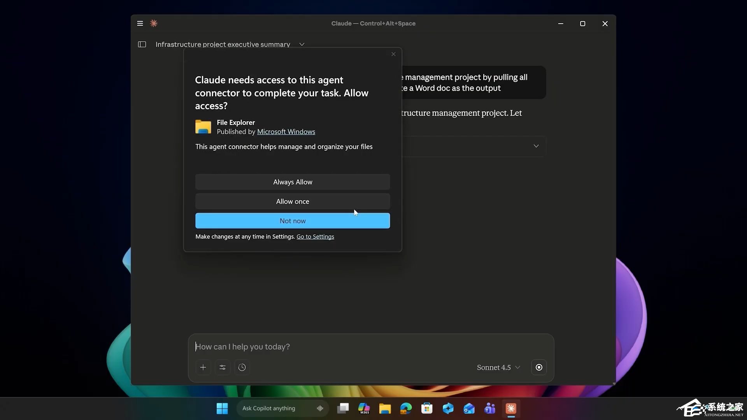Click the 'File Explorer' connector name in dialog
The image size is (747, 420).
(x=236, y=122)
